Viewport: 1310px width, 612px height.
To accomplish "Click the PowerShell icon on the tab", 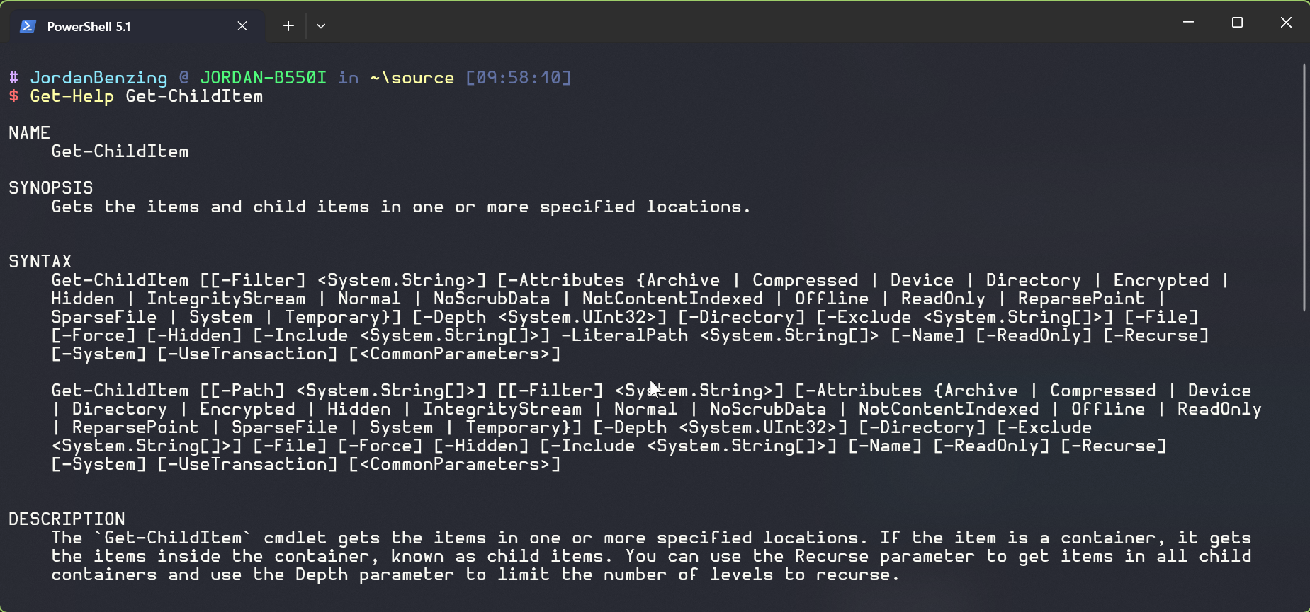I will [28, 26].
